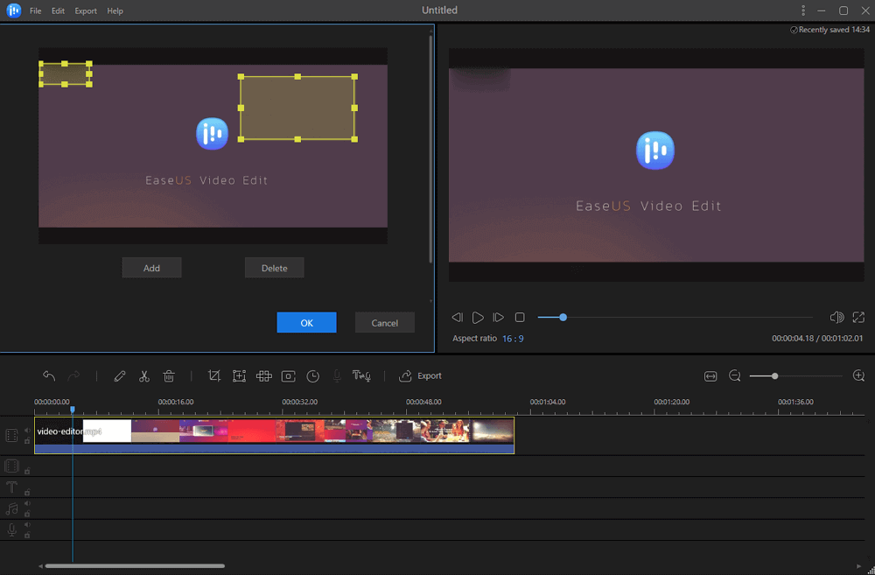The width and height of the screenshot is (875, 575).
Task: Click the timeline horizontal scrollbar
Action: pos(135,565)
